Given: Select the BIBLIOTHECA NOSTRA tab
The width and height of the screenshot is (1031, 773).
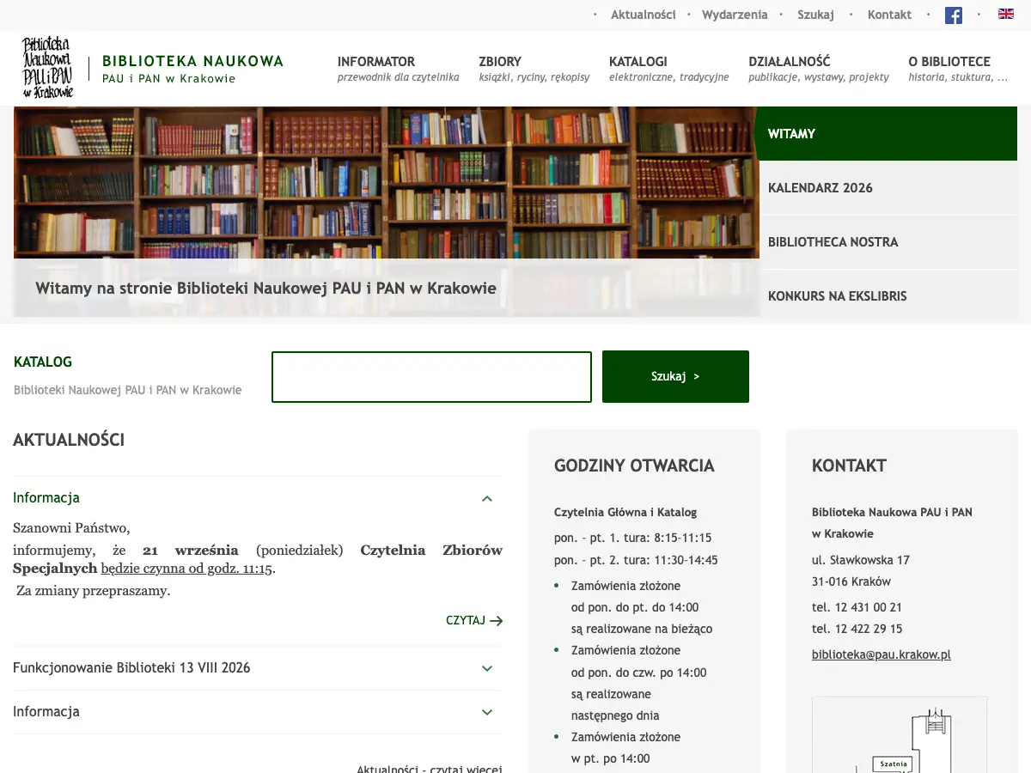Looking at the screenshot, I should (888, 242).
